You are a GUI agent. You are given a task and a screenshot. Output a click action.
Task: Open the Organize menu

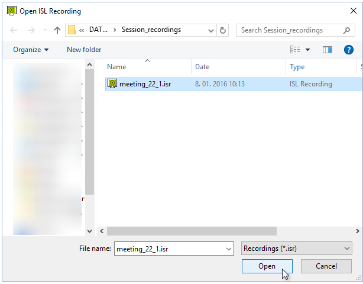(31, 50)
